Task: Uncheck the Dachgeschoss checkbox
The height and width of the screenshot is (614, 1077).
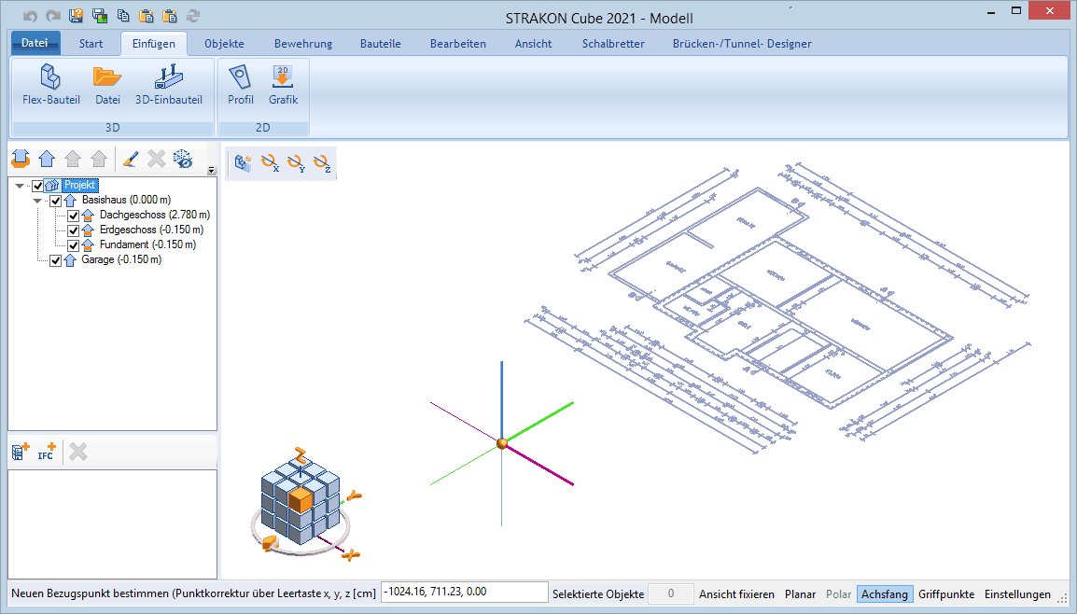Action: [74, 216]
